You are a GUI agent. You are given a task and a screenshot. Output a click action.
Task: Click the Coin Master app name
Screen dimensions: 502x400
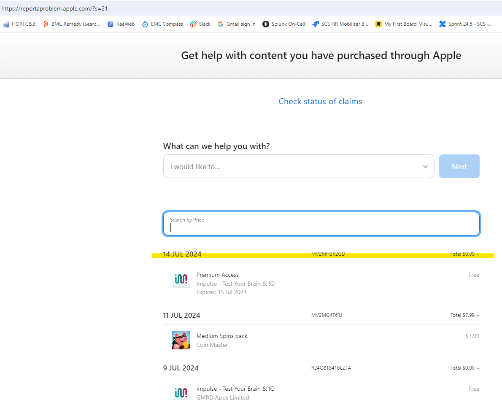click(212, 345)
